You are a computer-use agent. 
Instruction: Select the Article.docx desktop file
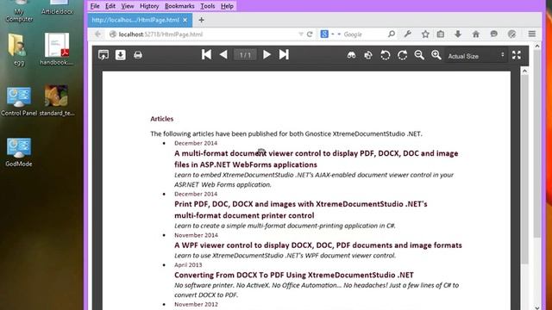(x=57, y=8)
